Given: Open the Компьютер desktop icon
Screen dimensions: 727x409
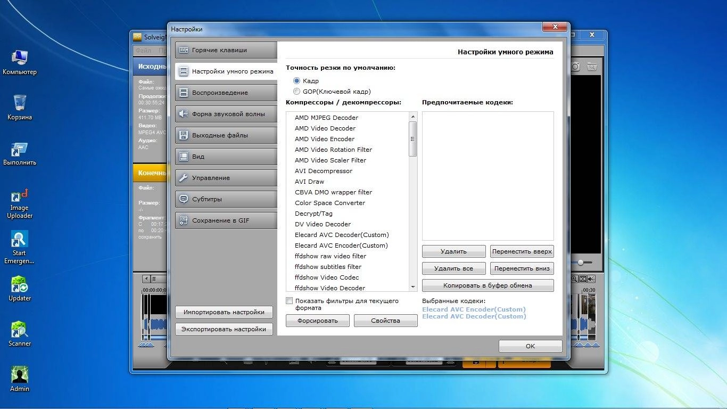Looking at the screenshot, I should pos(20,62).
